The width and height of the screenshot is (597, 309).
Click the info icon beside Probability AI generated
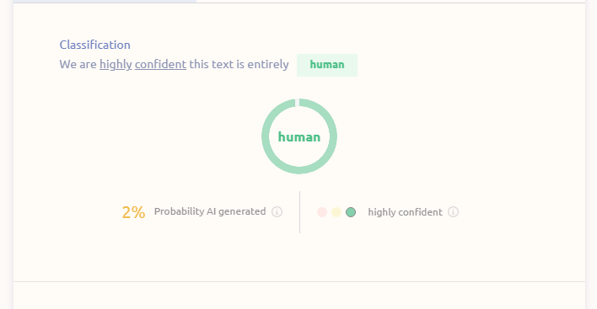click(277, 211)
